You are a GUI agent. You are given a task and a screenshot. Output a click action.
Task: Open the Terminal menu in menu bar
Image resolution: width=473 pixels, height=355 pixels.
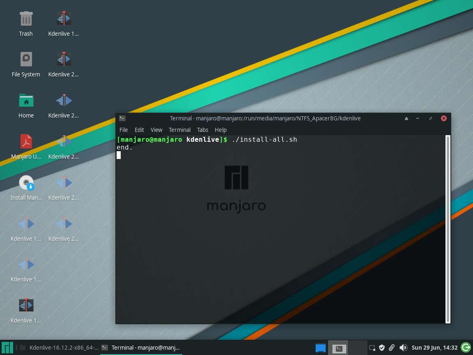[x=179, y=130]
